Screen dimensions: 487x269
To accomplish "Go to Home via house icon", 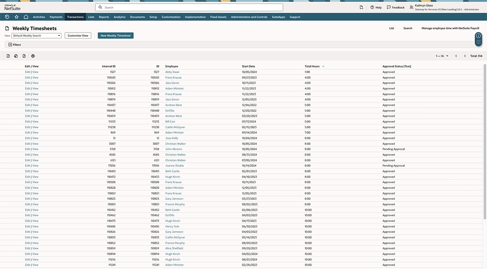I will pos(26,17).
